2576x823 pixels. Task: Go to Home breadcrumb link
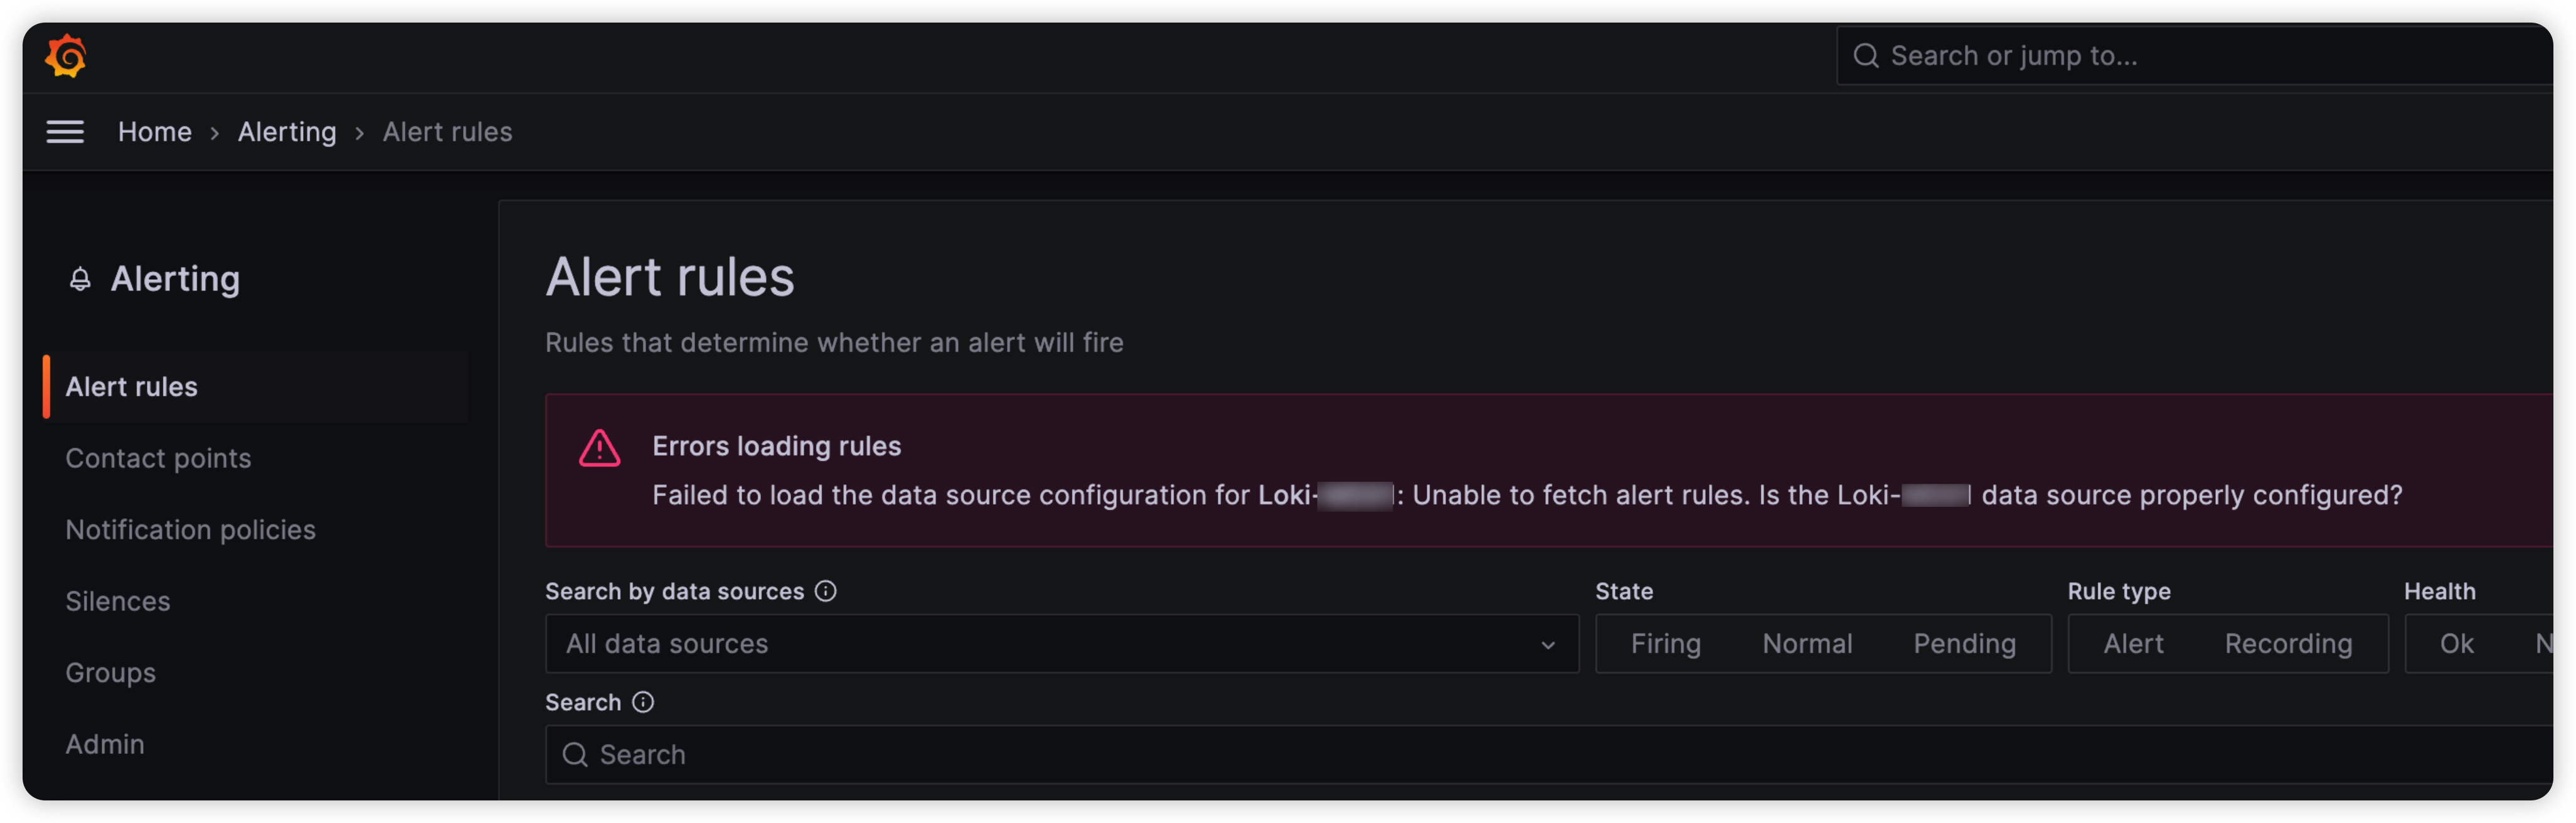point(155,132)
